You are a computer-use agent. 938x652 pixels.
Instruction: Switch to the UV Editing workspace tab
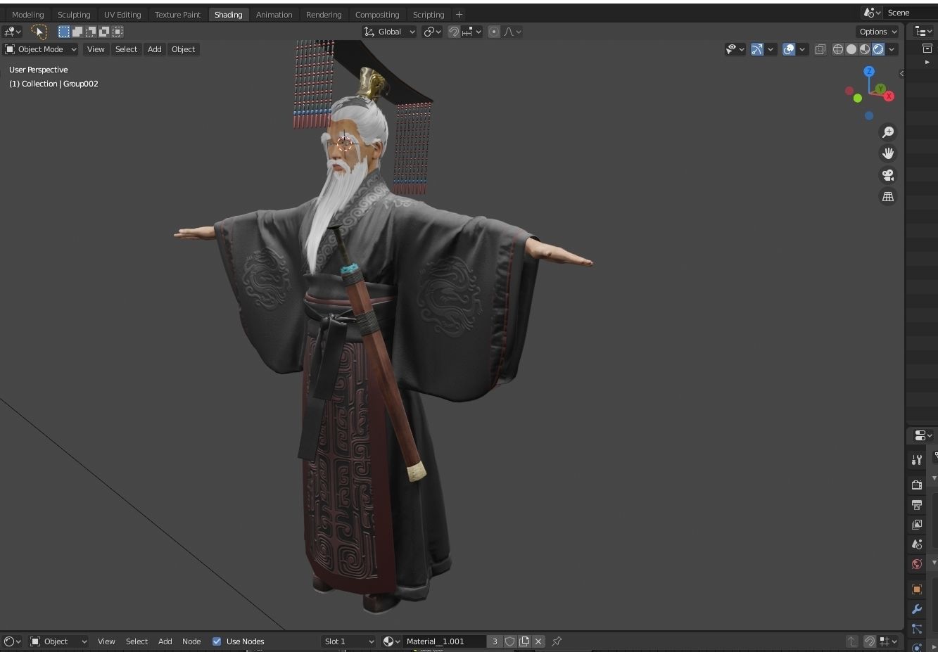tap(122, 15)
